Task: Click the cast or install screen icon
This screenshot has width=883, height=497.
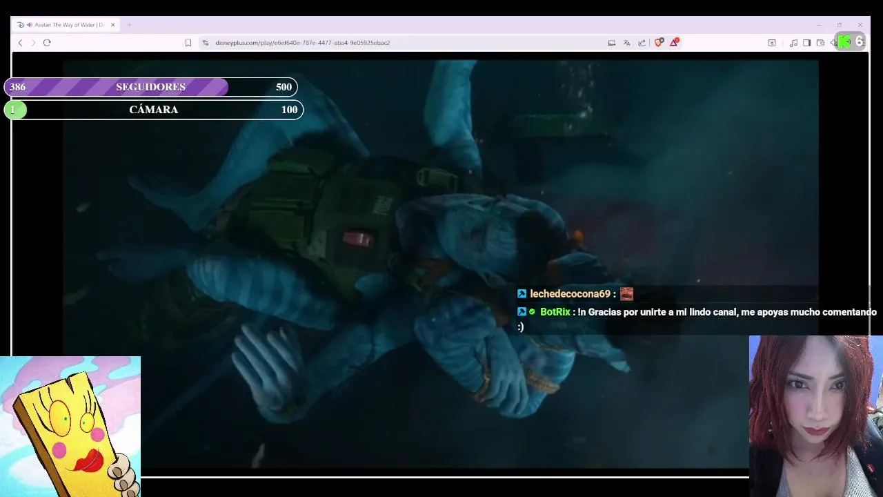Action: click(x=611, y=43)
